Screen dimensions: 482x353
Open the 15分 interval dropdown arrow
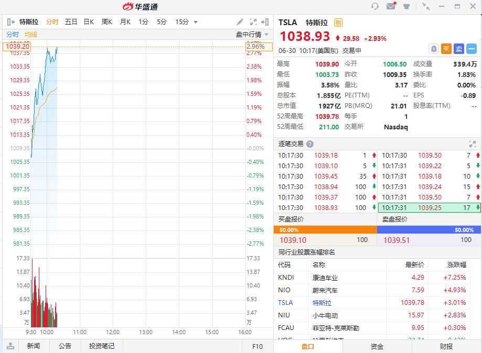coord(196,22)
